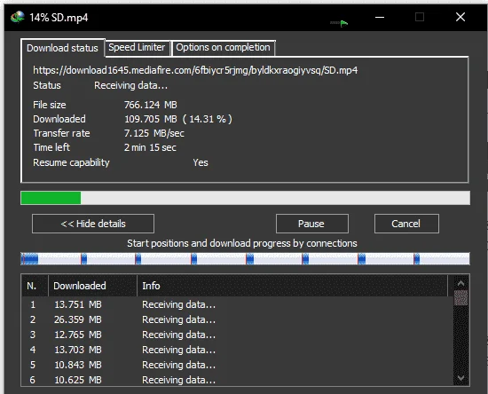Click the status text Receiving data... beside Status
488x394 pixels.
(x=131, y=85)
